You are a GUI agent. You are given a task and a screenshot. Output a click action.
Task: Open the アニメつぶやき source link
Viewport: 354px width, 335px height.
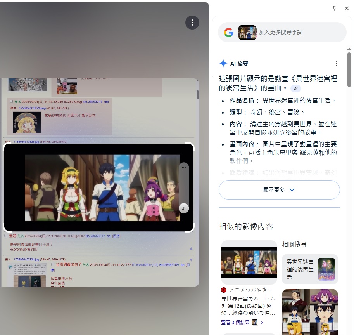pos(247,290)
